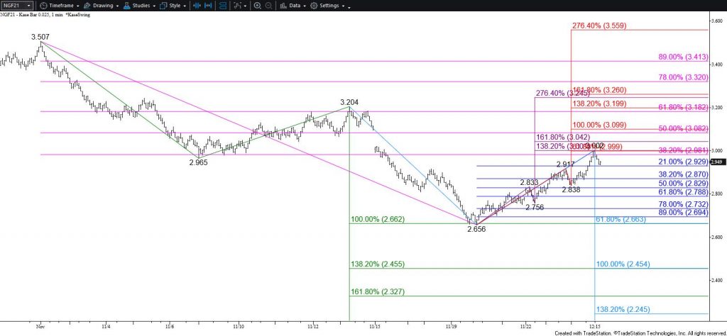This screenshot has width=727, height=336.
Task: Click the 3.600 price axis value
Action: point(717,21)
